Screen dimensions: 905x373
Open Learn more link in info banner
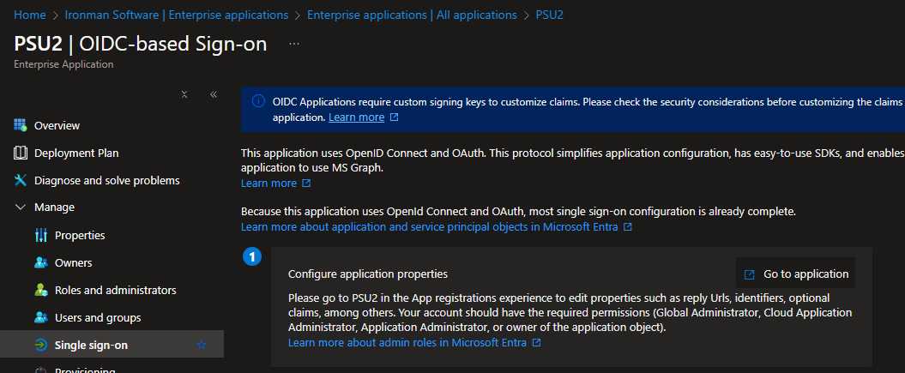point(356,117)
